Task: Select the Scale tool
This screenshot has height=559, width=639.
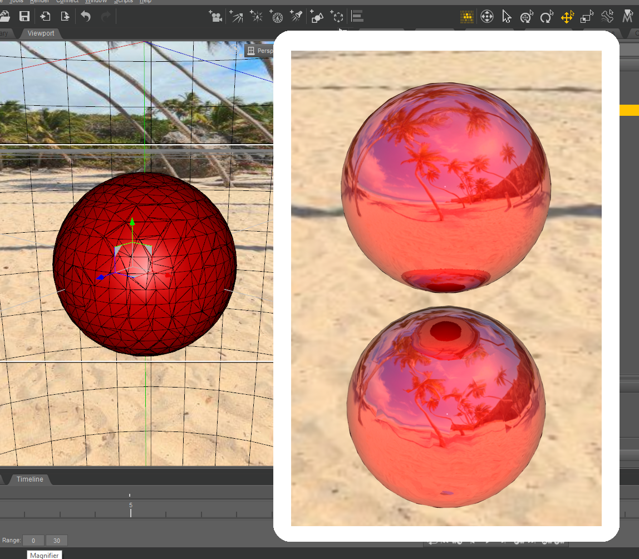Action: point(587,17)
